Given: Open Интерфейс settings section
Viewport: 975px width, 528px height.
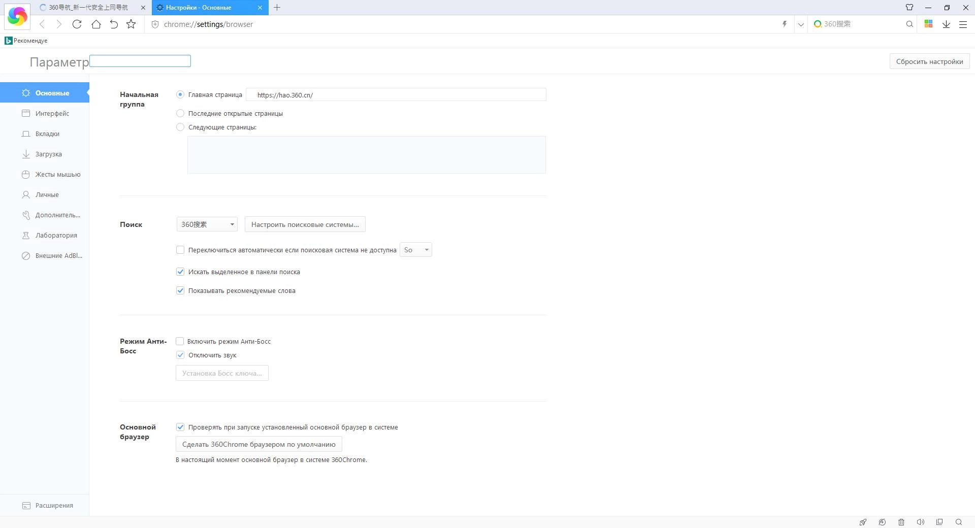Looking at the screenshot, I should pyautogui.click(x=45, y=113).
